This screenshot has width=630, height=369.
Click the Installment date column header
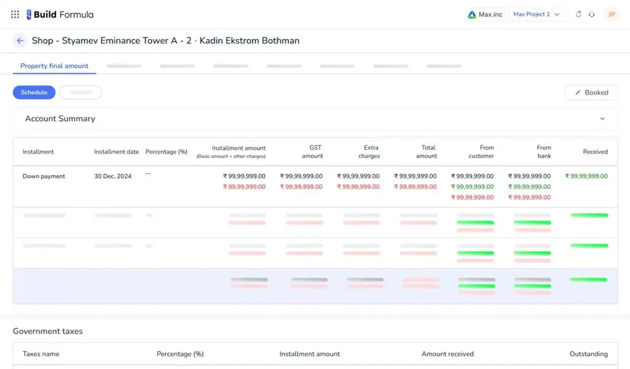click(x=116, y=152)
